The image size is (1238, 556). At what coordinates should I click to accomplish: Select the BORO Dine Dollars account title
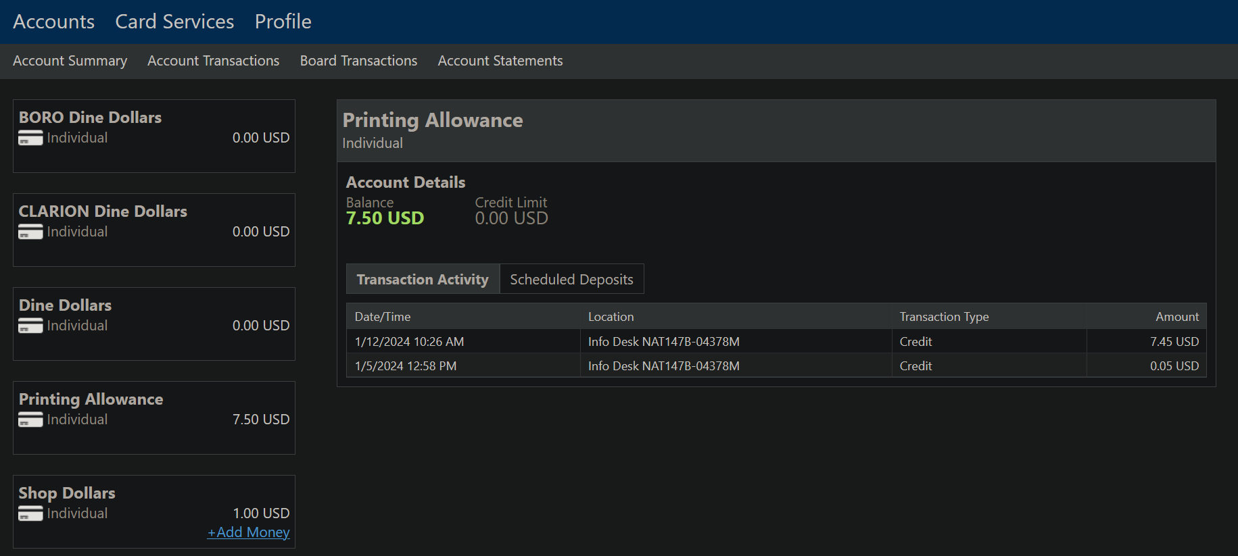[91, 118]
